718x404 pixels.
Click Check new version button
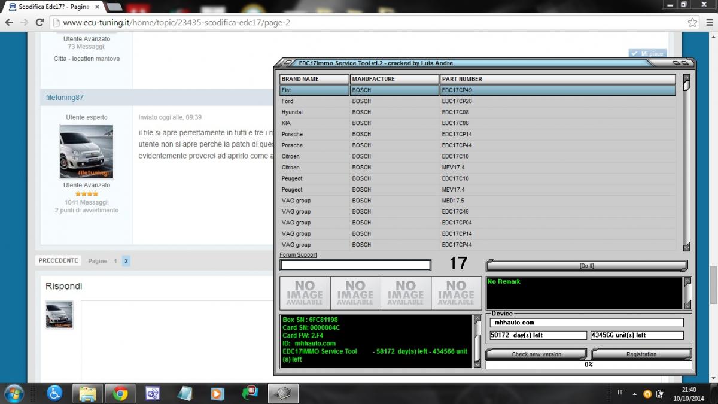tap(536, 354)
